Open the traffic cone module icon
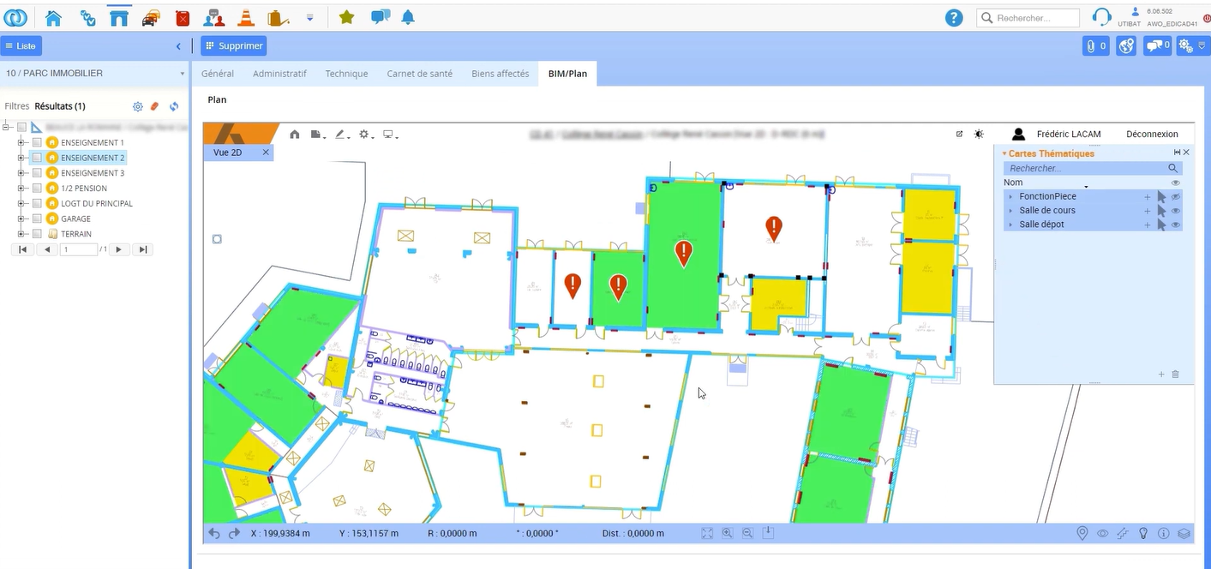The width and height of the screenshot is (1211, 569). coord(245,18)
